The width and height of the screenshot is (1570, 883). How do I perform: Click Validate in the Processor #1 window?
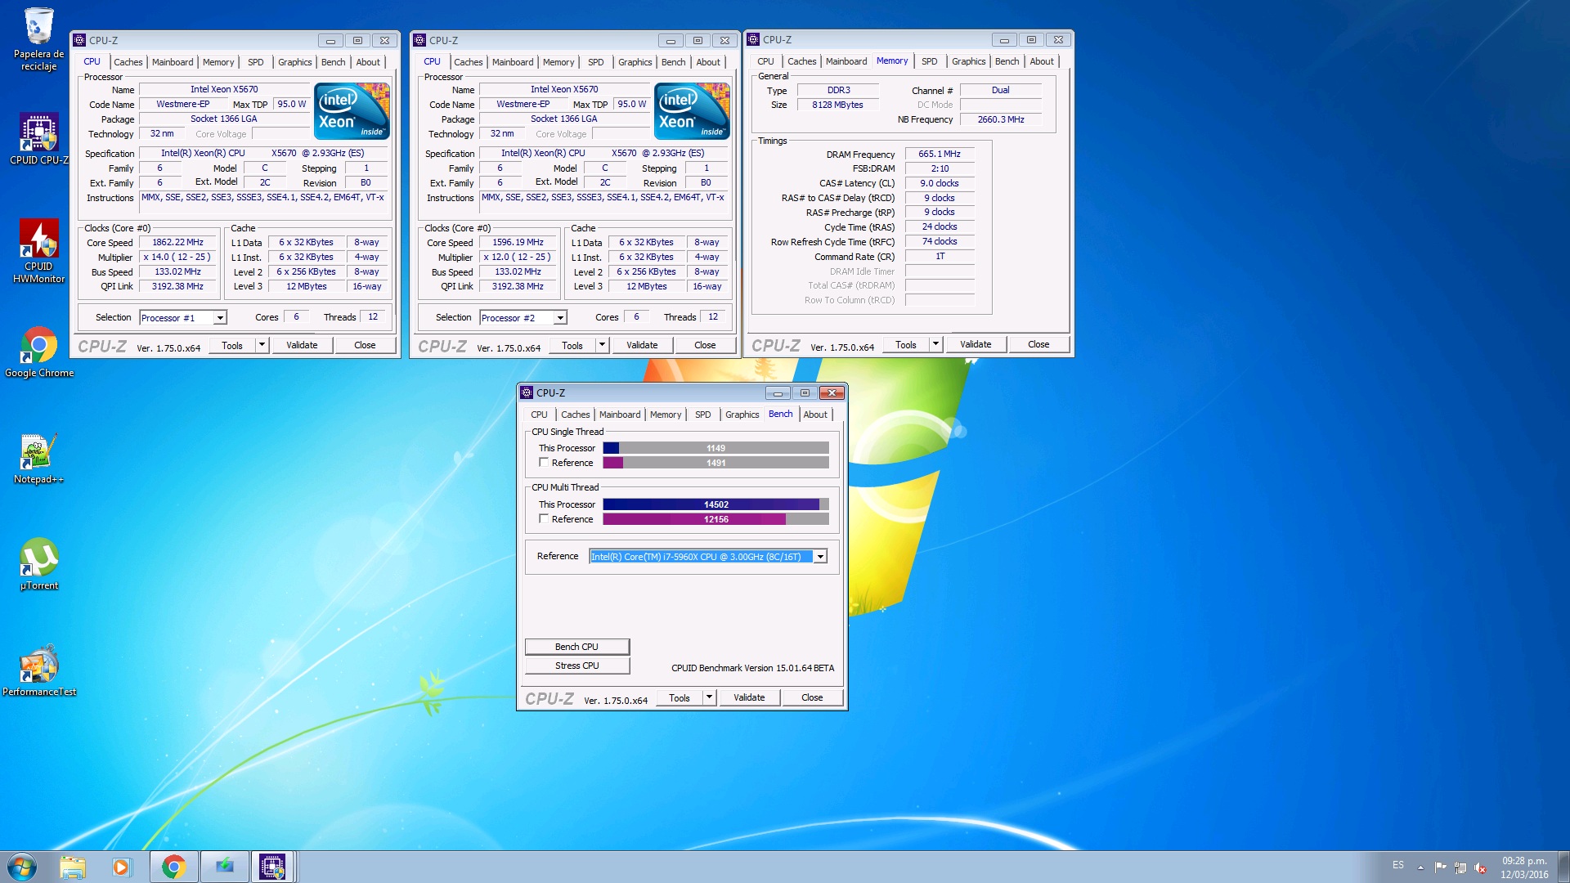(x=302, y=345)
